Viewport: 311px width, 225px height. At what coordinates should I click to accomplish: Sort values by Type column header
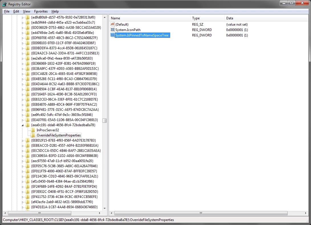[x=208, y=18]
